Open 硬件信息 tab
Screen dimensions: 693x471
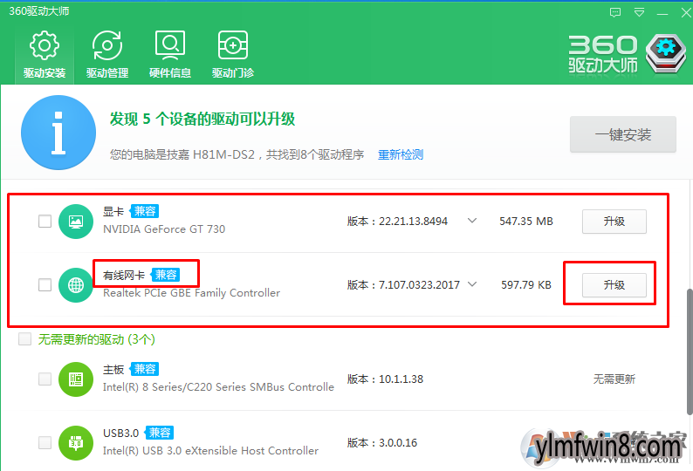tap(170, 55)
